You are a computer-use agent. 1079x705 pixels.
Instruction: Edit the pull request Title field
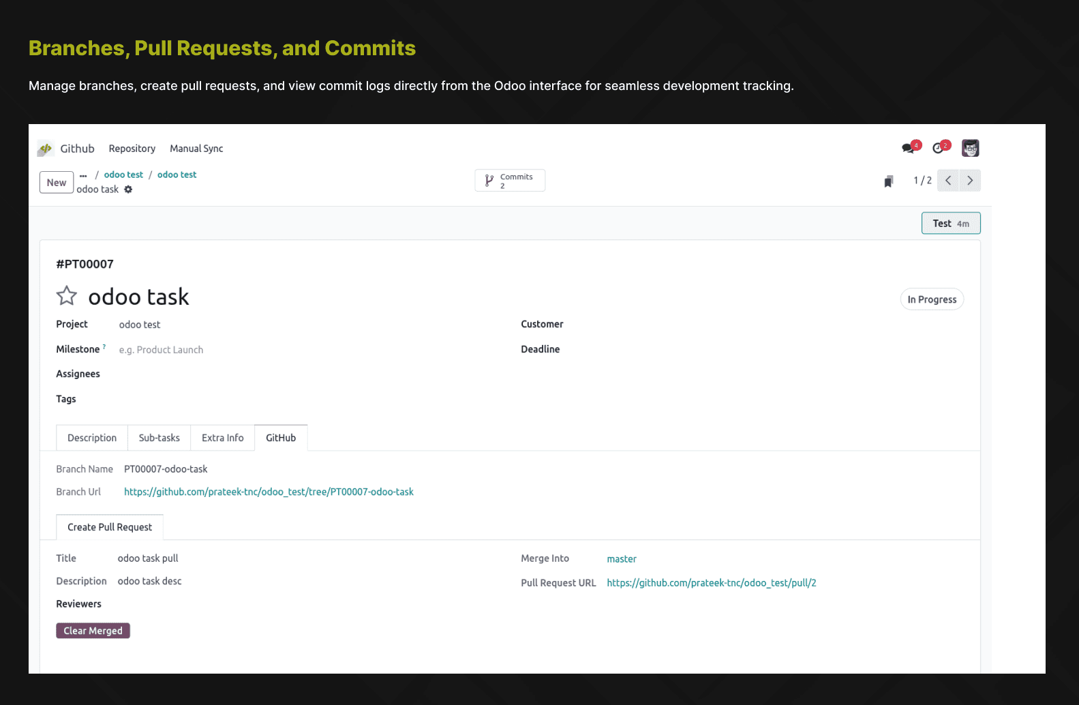[148, 558]
